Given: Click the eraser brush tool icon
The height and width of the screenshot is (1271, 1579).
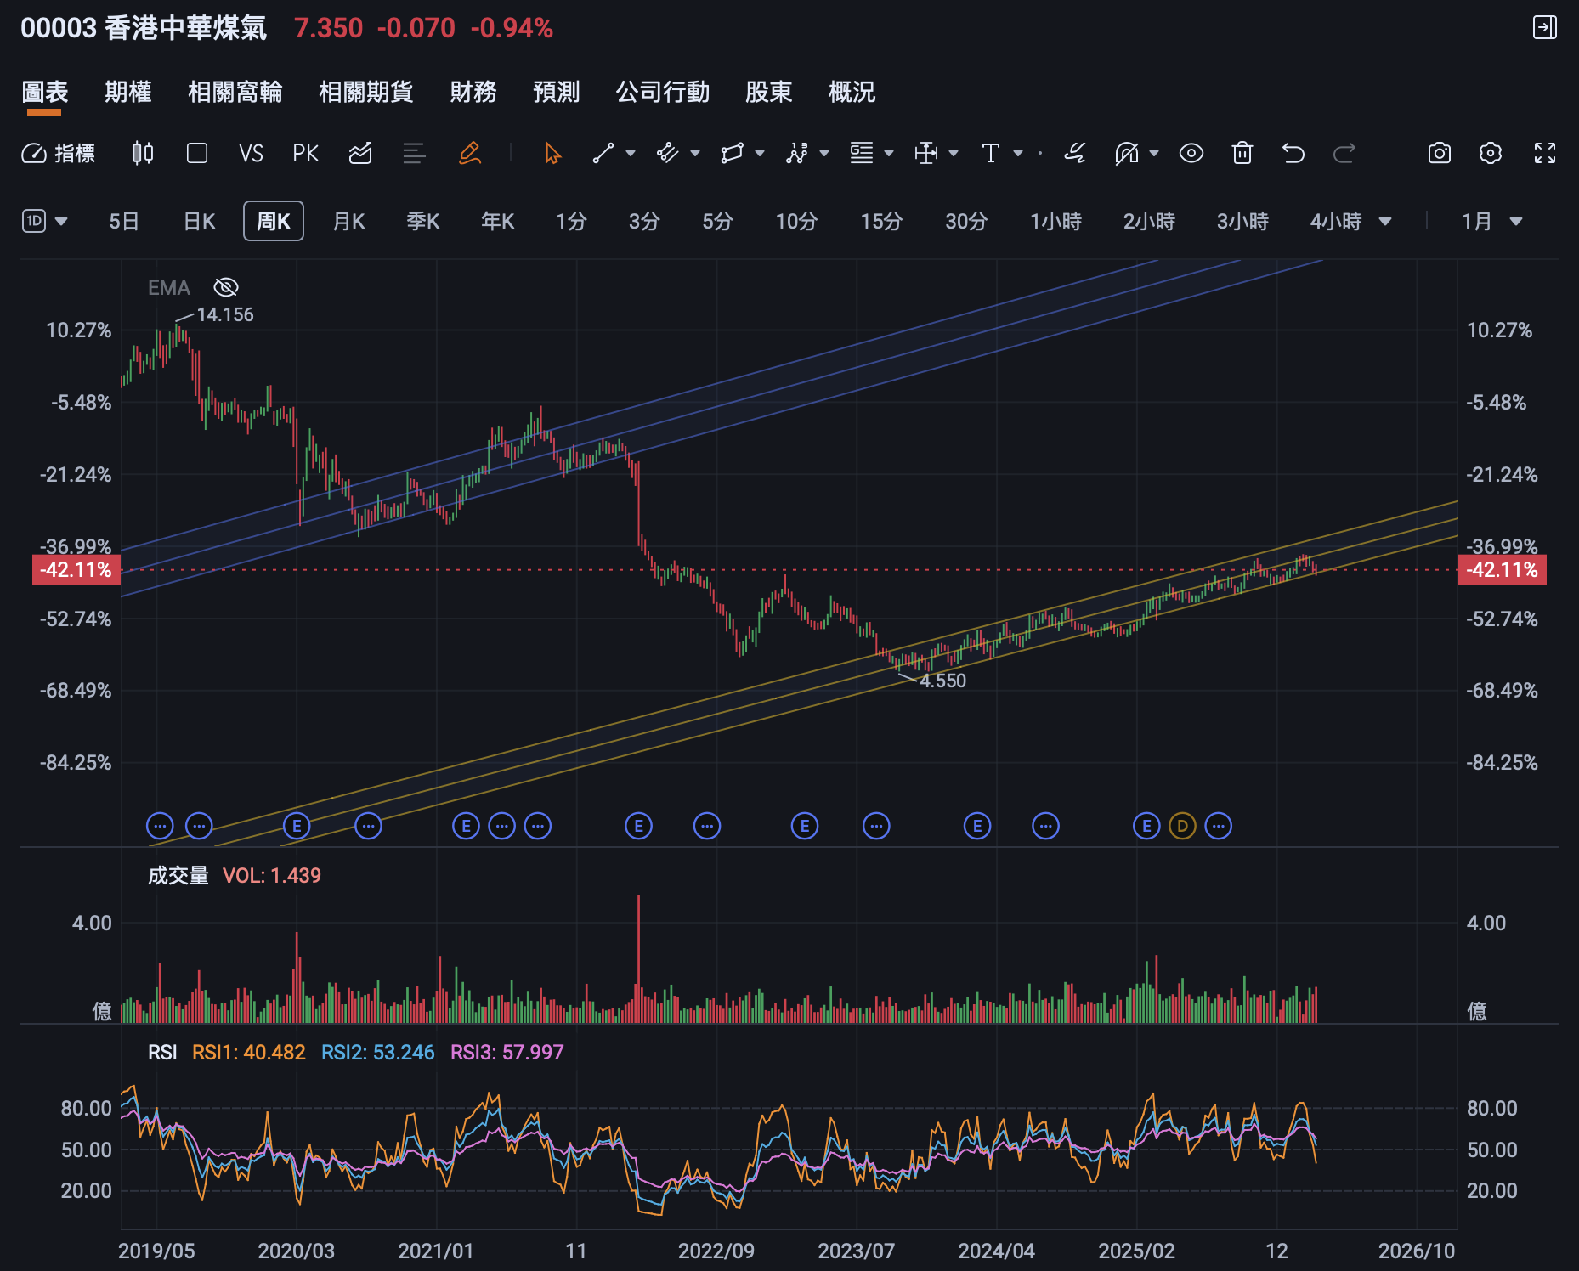Looking at the screenshot, I should pos(1074,153).
